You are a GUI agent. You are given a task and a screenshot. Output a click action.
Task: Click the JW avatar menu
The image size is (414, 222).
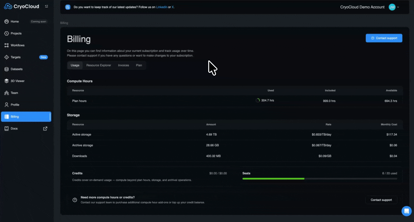(x=392, y=7)
